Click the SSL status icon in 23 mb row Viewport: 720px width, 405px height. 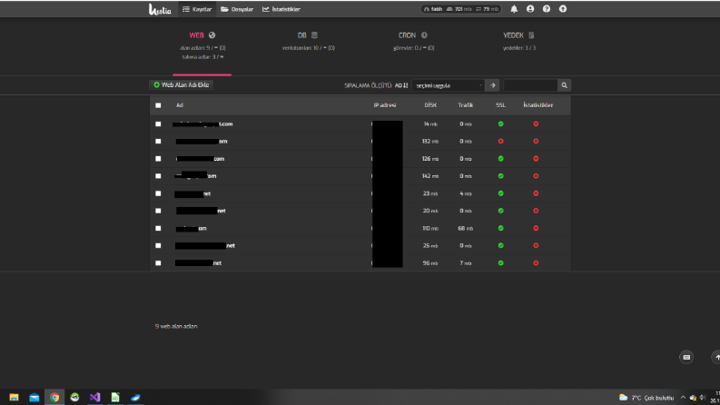[500, 193]
